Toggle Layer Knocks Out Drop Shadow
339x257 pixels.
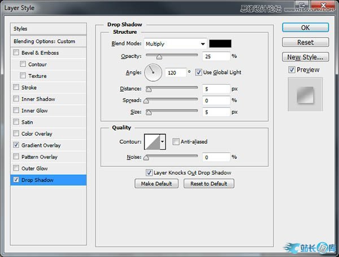pos(149,172)
